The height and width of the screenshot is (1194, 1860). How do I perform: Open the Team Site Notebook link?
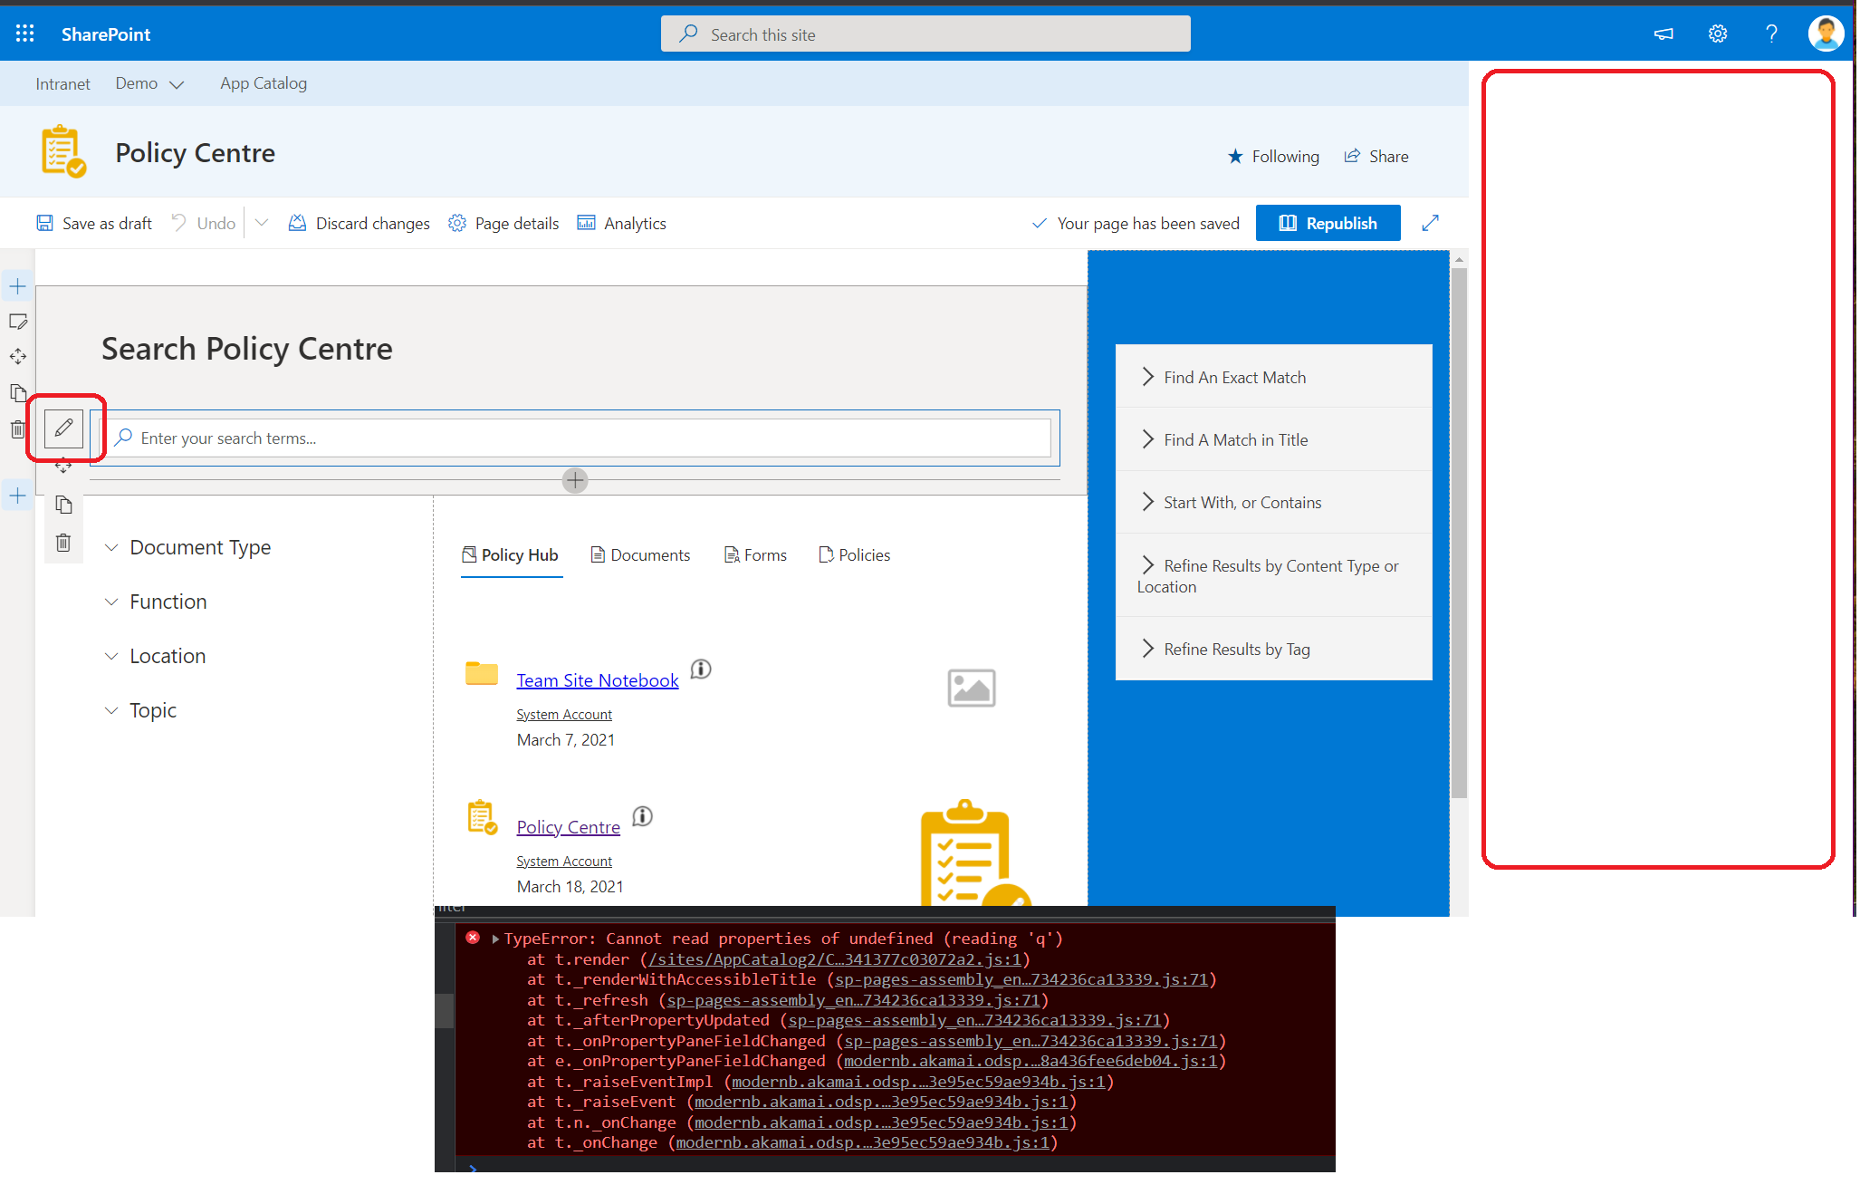pyautogui.click(x=597, y=679)
